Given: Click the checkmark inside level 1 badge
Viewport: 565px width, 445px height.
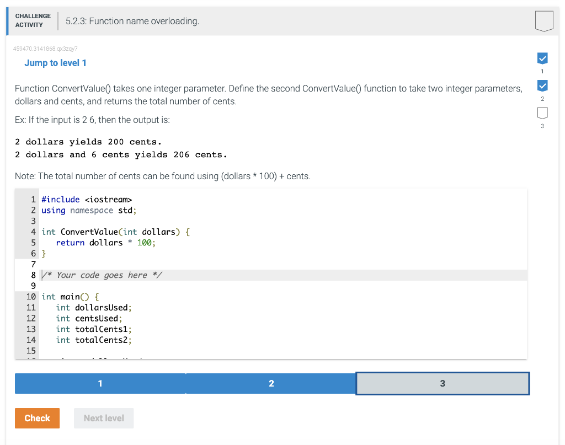Looking at the screenshot, I should [x=542, y=58].
